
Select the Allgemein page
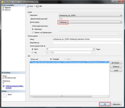(x=8, y=8)
